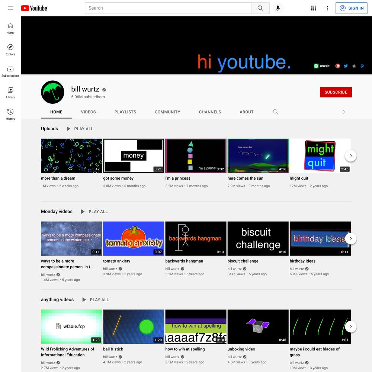The width and height of the screenshot is (372, 372).
Task: Play the 'how to win at spelling' thumbnail
Action: 196,327
